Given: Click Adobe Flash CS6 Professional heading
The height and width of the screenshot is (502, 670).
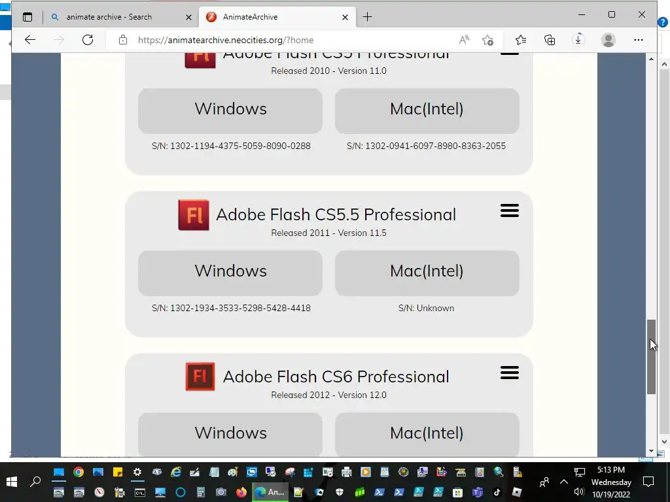Looking at the screenshot, I should 336,376.
